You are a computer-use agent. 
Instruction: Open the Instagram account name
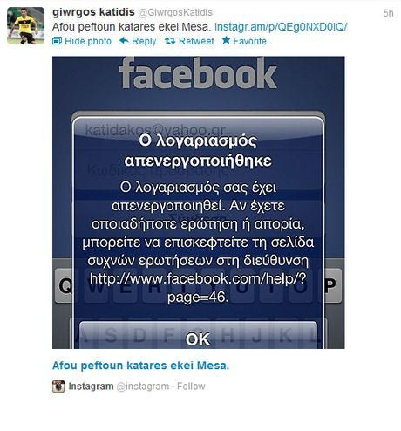tap(91, 387)
